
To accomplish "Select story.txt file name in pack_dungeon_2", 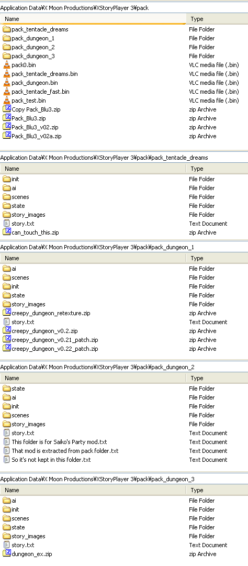I will [x=23, y=433].
